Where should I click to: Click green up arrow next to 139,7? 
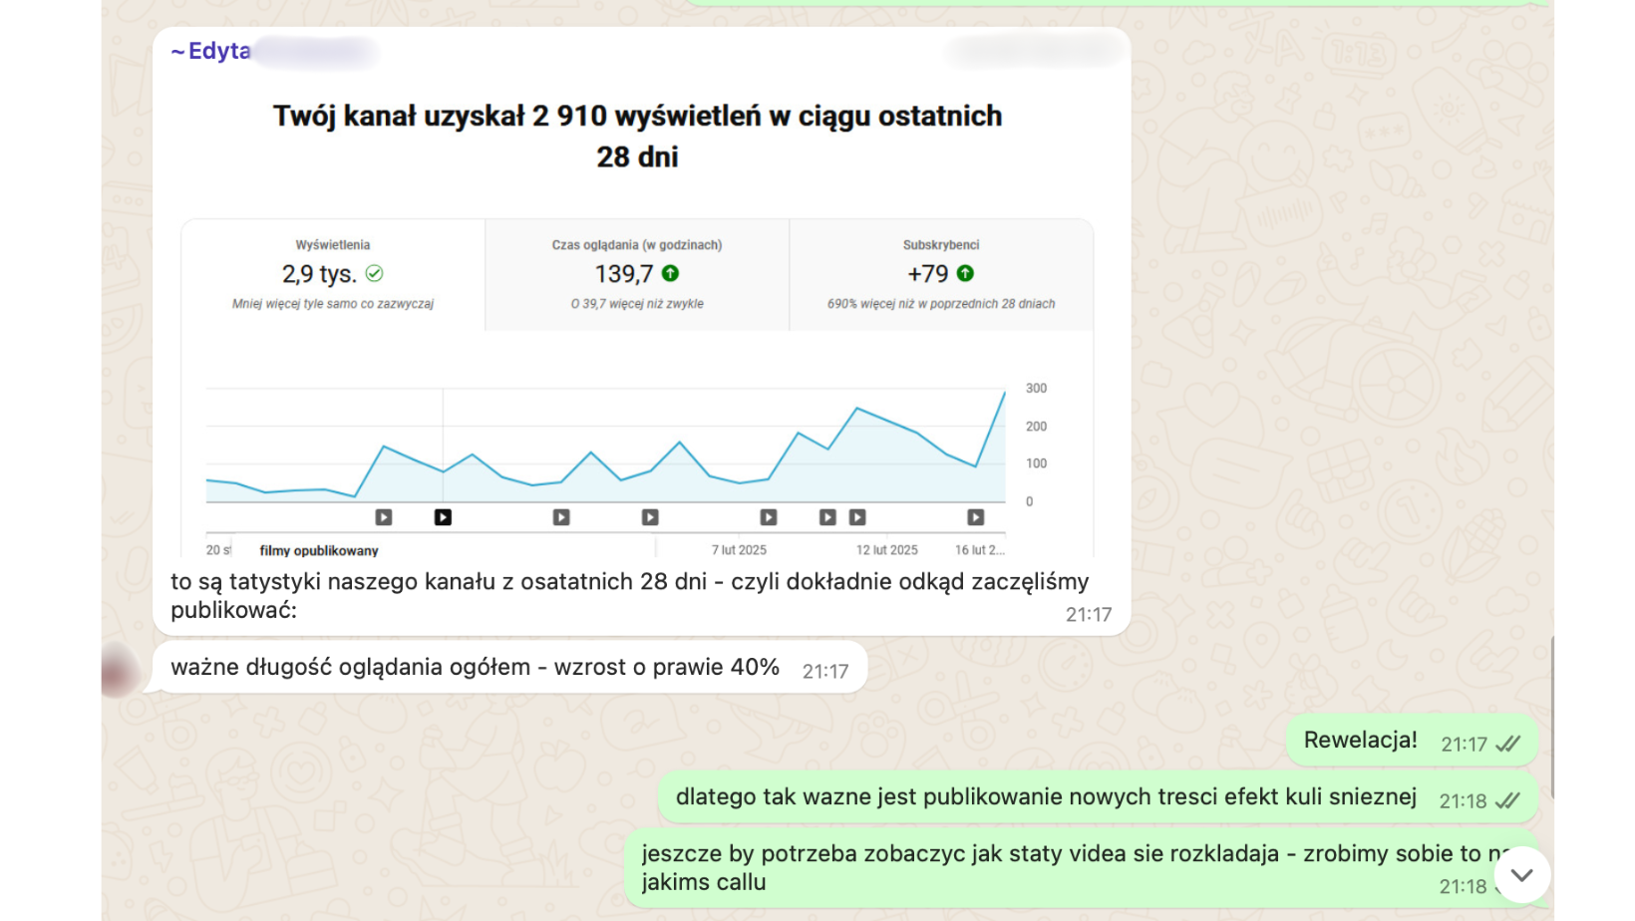click(671, 273)
